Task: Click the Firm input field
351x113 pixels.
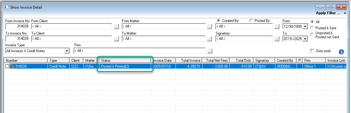Action: pos(140,51)
